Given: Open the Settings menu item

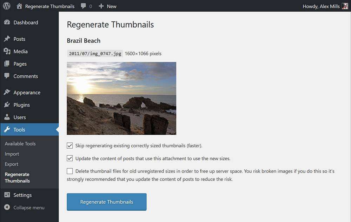Looking at the screenshot, I should click(x=22, y=195).
